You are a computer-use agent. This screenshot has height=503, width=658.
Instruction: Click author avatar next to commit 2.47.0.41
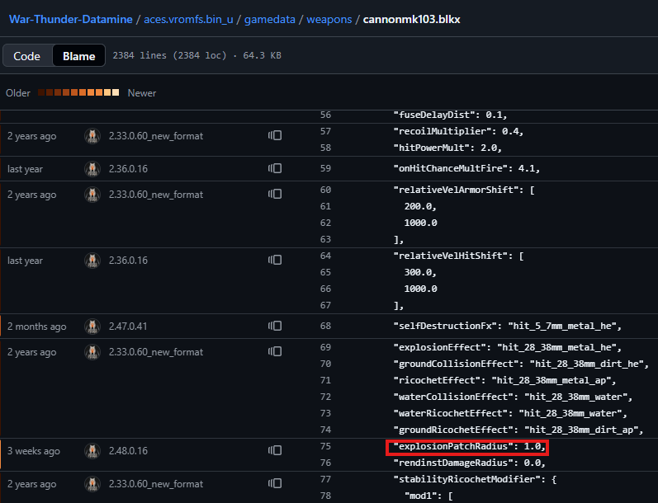coord(92,327)
